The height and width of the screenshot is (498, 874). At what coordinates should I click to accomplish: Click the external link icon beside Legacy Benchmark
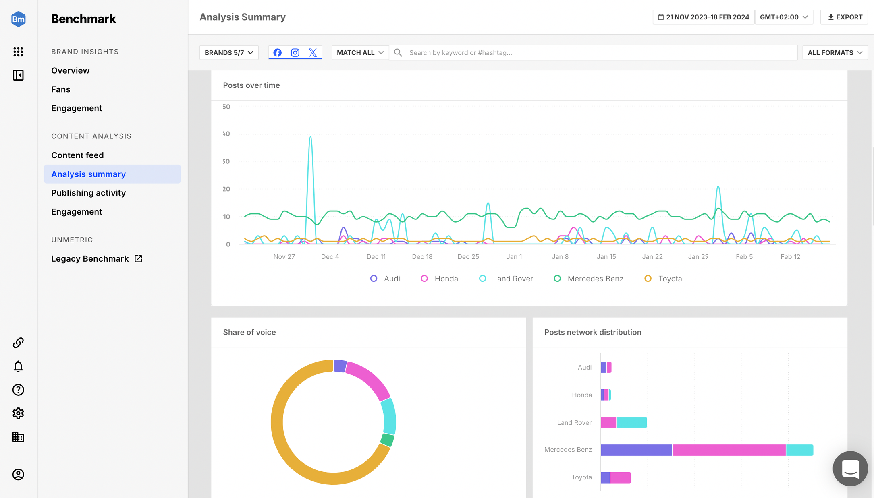(x=138, y=259)
